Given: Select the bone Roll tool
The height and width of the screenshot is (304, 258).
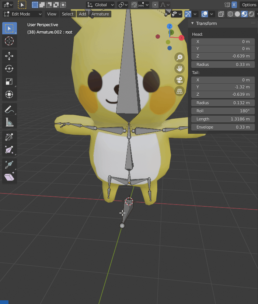Looking at the screenshot, I should (x=9, y=137).
